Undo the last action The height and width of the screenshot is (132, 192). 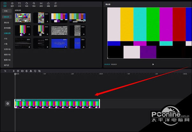tap(5, 71)
